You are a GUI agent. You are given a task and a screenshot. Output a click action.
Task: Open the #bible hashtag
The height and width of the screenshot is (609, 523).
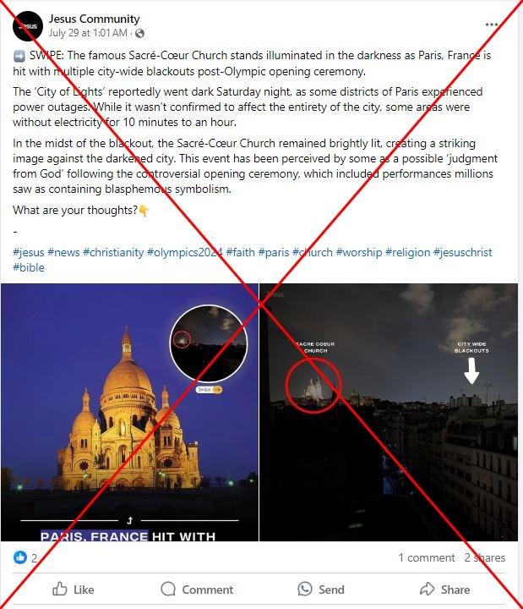point(29,267)
